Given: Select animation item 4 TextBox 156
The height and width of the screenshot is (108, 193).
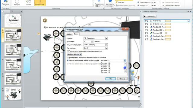Looking at the screenshot, I should tap(167, 30).
